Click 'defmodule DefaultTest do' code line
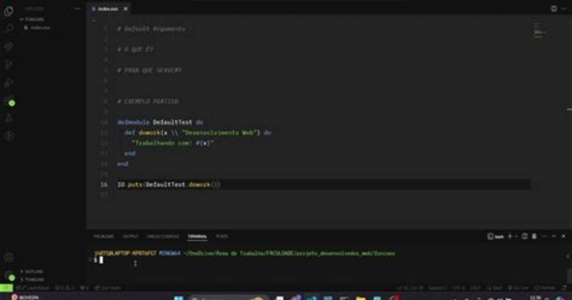The width and height of the screenshot is (572, 300). point(160,122)
